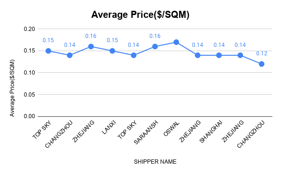Select the LANXI data point marker
Screen dimensions: 281x174
(112, 51)
